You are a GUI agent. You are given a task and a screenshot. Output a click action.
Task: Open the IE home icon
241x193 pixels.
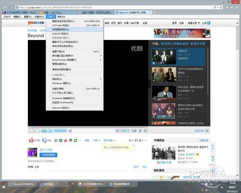click(x=227, y=7)
